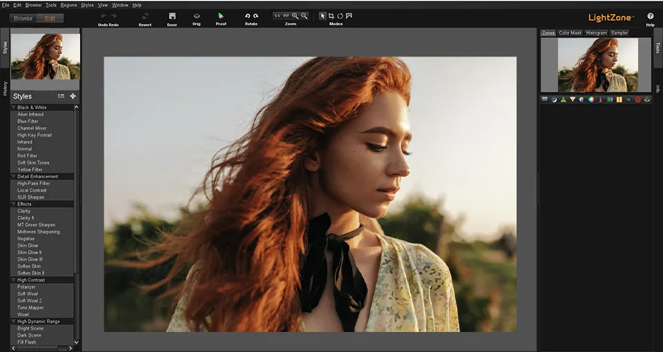Screen dimensions: 663x352
Task: Switch to Browse mode
Action: click(x=23, y=19)
